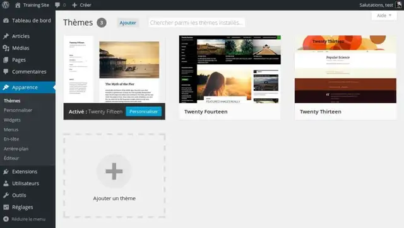The width and height of the screenshot is (404, 228).
Task: Click the Outils wrench icon
Action: point(6,195)
